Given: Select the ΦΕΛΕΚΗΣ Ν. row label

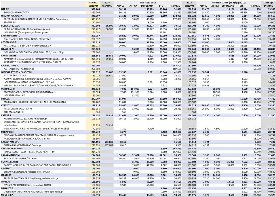Looking at the screenshot, I should point(7,49).
